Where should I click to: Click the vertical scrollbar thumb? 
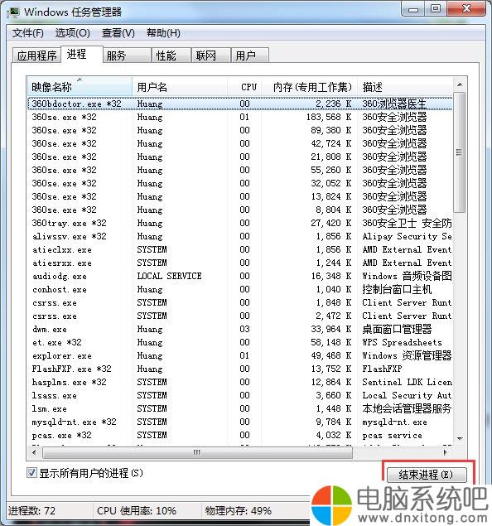tap(460, 152)
